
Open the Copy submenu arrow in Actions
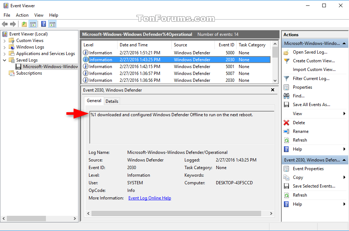pos(344,177)
